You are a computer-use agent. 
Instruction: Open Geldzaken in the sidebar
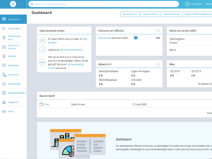click(x=13, y=75)
